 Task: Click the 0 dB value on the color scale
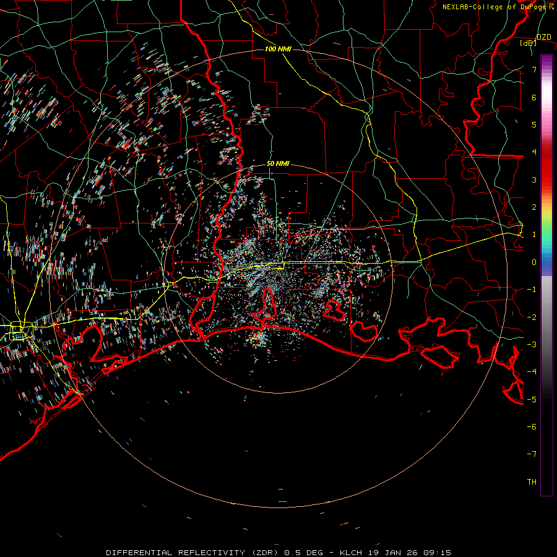click(x=534, y=262)
